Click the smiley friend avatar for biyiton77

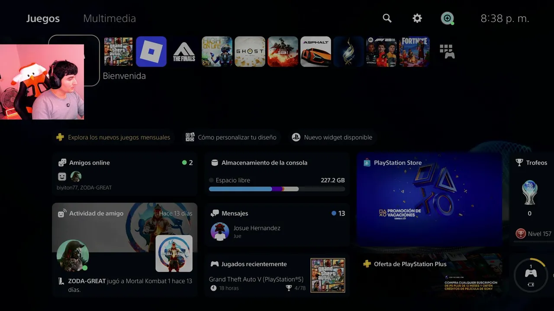[62, 176]
